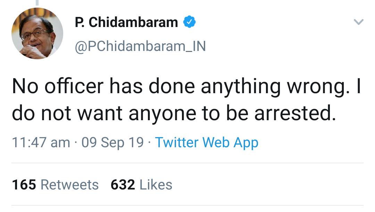The height and width of the screenshot is (212, 375).
Task: View the 165 Retweets list
Action: 55,185
